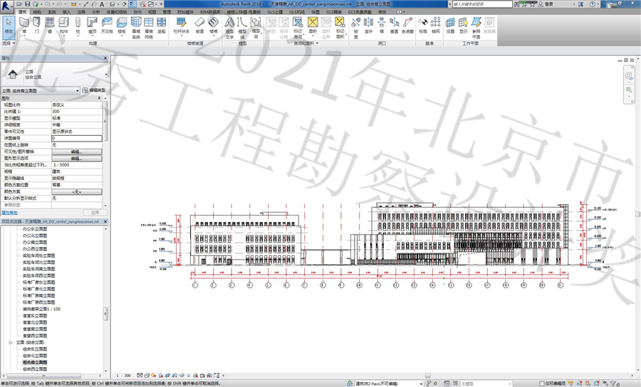641x387 pixels.
Task: Click the 详图编号 input field
Action: [x=77, y=139]
